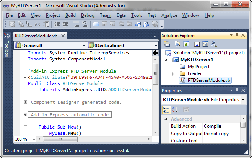Select Solution 'MyRTDServer1' root node
The width and height of the screenshot is (252, 158).
[x=209, y=53]
